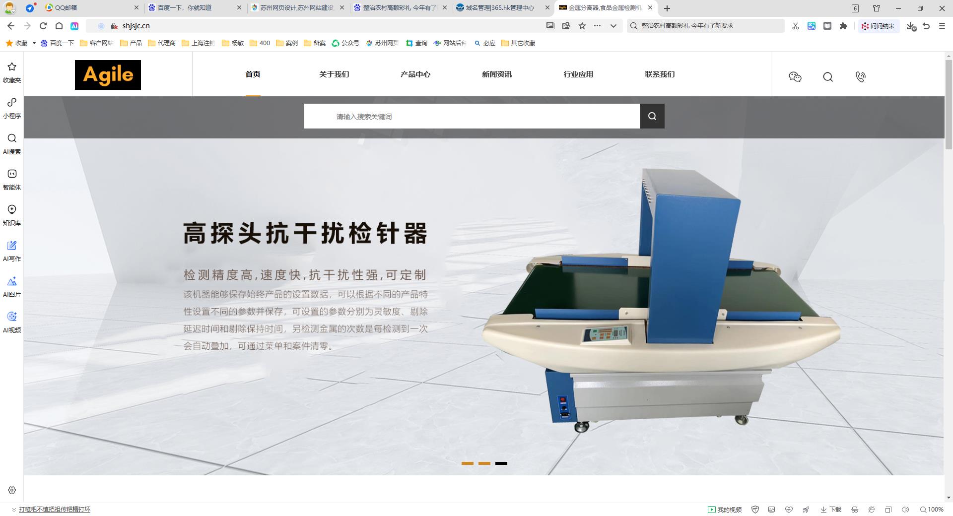Switch to the QQ邮箱 browser tab

(89, 8)
